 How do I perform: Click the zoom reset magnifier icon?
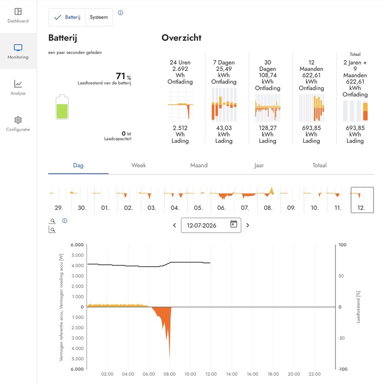click(x=52, y=230)
